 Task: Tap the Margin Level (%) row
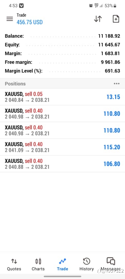pyautogui.click(x=62, y=71)
